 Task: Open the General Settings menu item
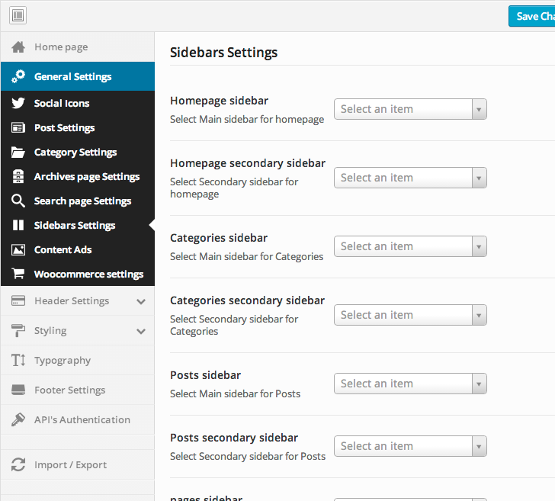point(73,76)
